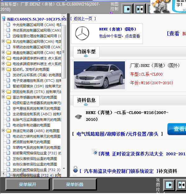
Task: Click the CL600 car photo
Action: pos(99,75)
